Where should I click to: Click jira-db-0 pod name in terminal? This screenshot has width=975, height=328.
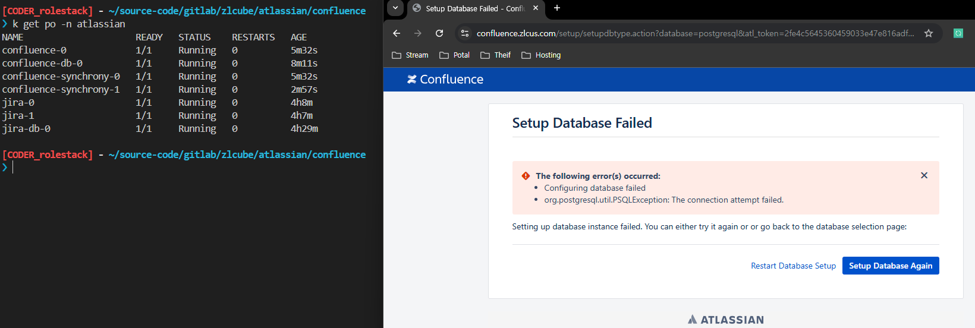pos(26,128)
